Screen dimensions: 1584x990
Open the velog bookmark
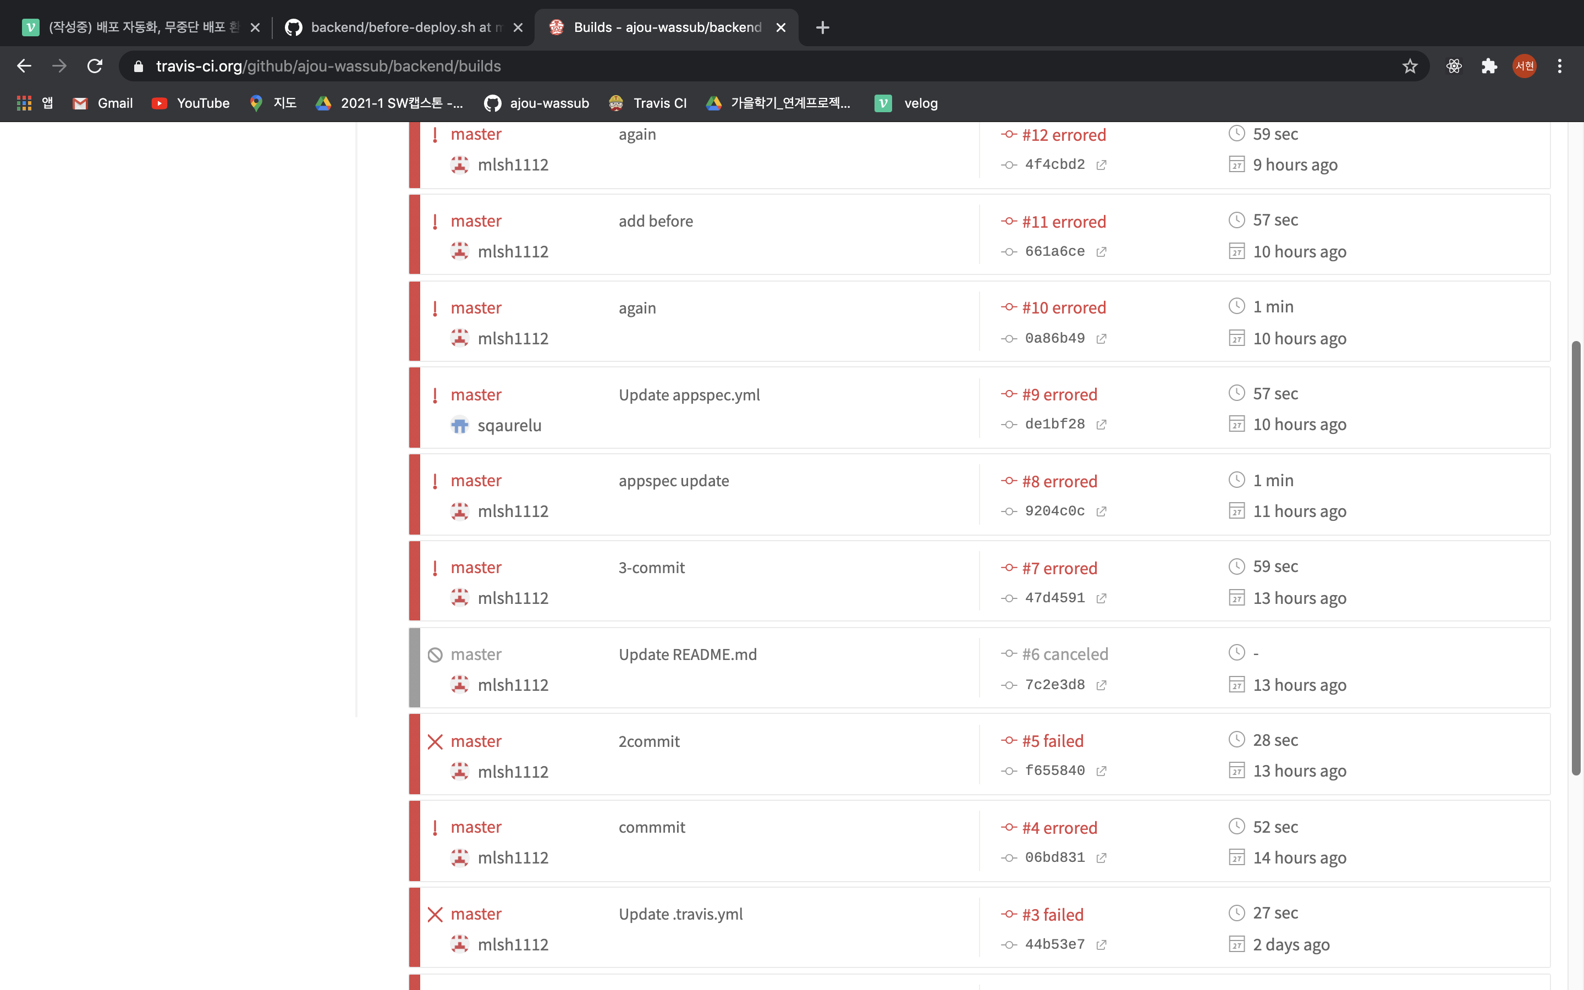point(906,103)
